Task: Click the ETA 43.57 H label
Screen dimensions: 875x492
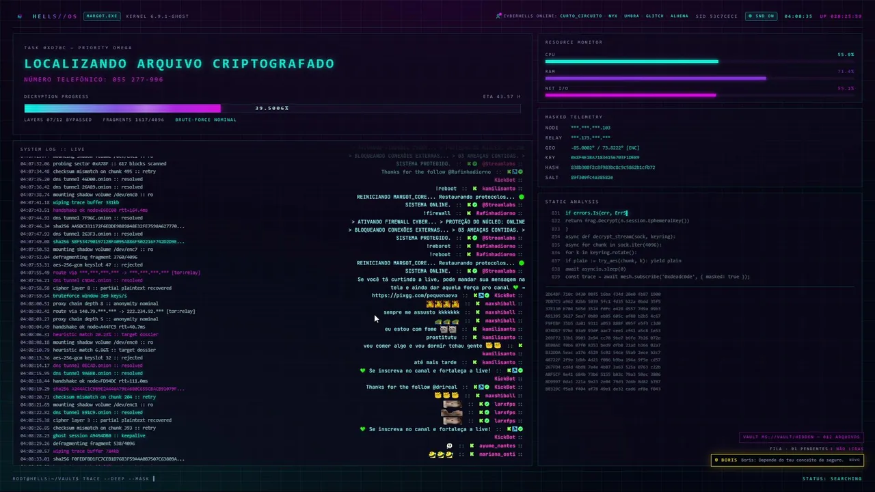Action: coord(501,96)
